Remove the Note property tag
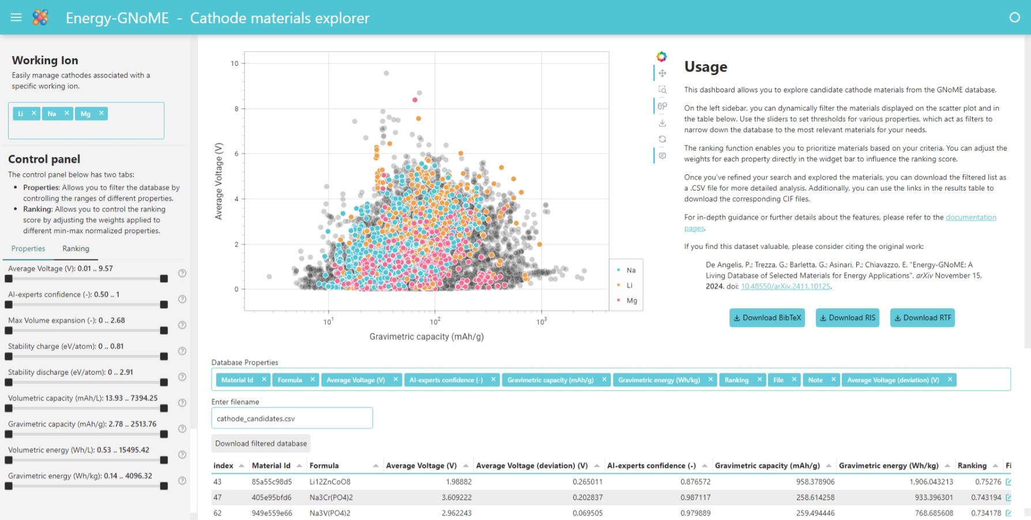 coord(833,379)
